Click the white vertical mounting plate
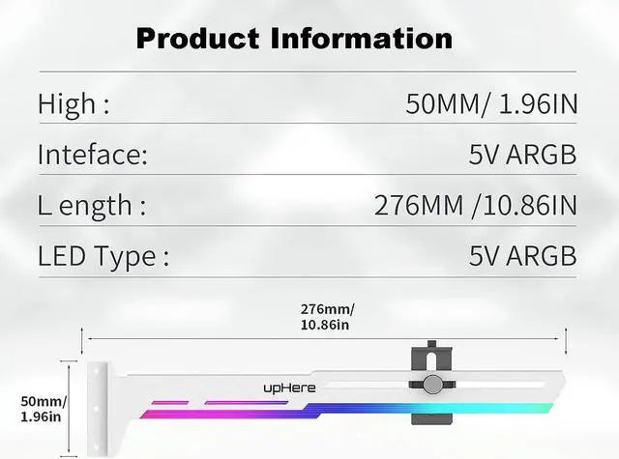 [x=97, y=408]
